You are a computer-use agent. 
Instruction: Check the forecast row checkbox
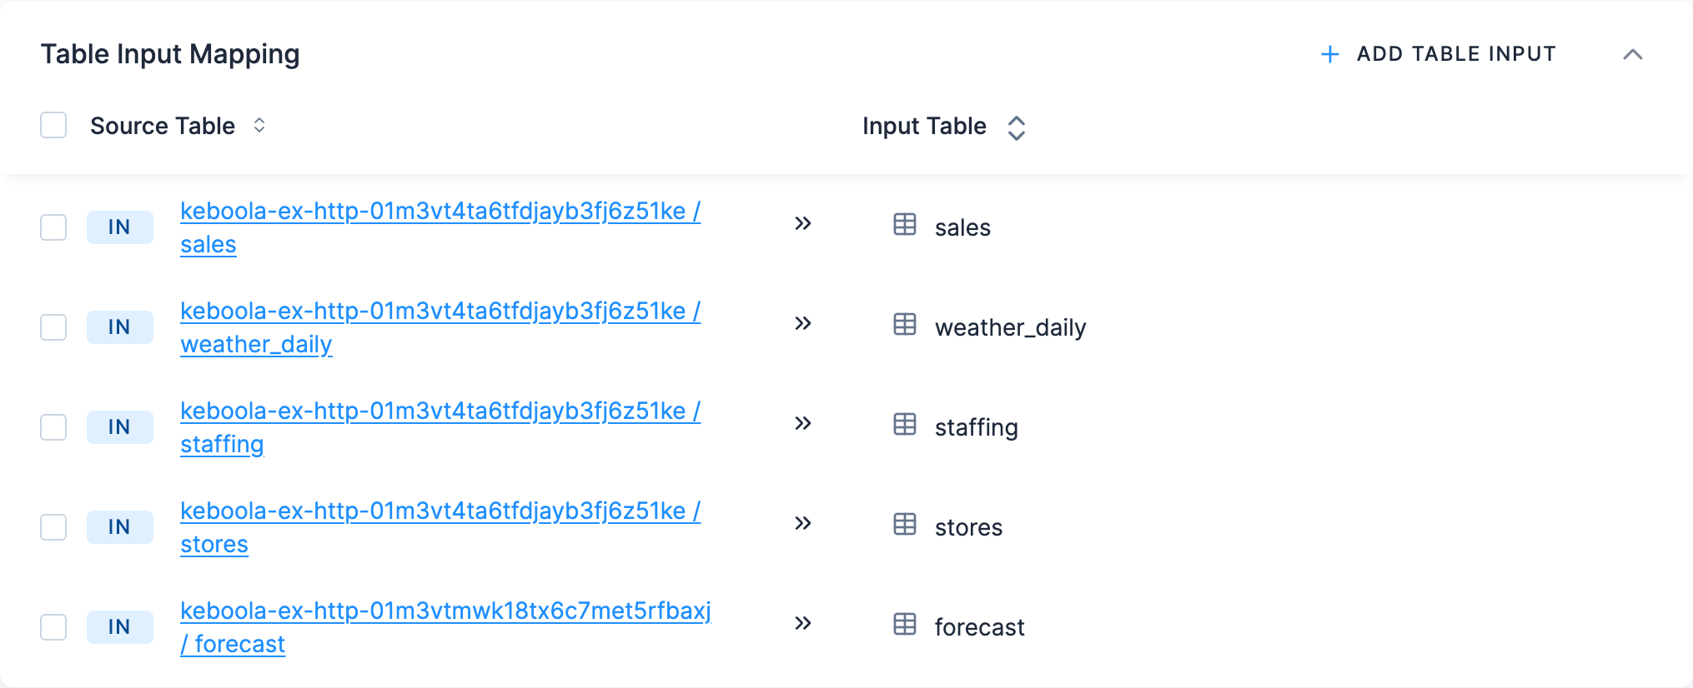(53, 627)
